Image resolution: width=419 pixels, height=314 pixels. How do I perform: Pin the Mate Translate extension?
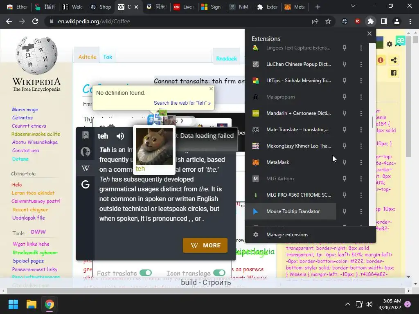click(x=345, y=130)
